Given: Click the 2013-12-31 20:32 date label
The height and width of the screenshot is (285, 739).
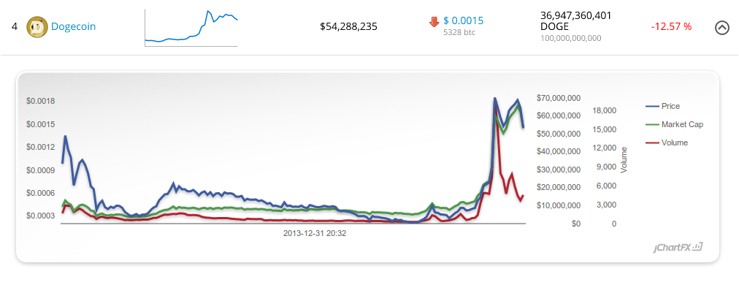Looking at the screenshot, I should point(315,233).
